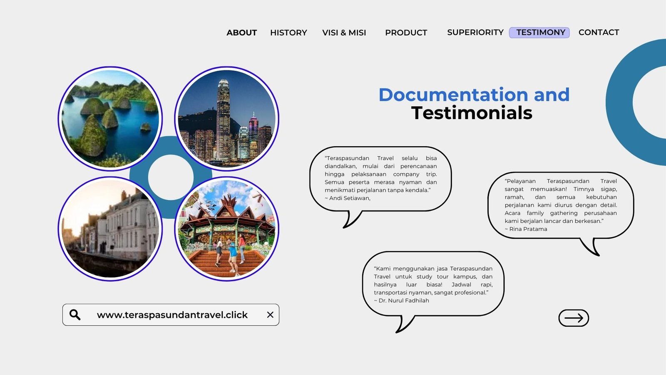Select VISI & MISI in the navigation
This screenshot has height=375, width=666.
click(344, 32)
